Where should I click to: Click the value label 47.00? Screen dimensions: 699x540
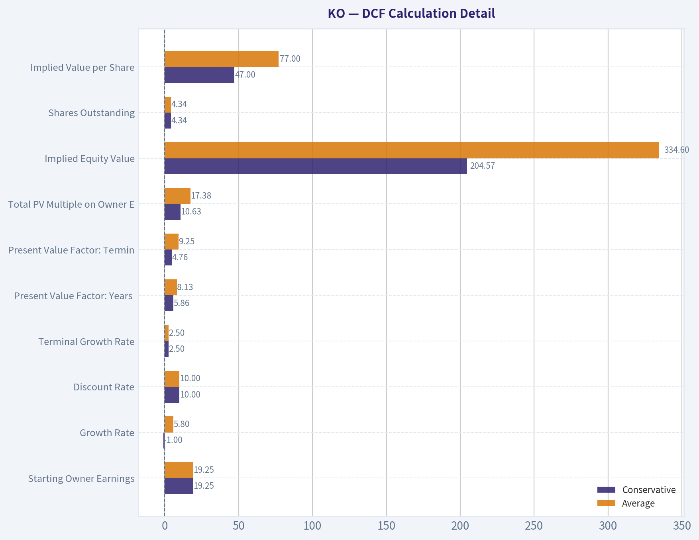point(245,75)
